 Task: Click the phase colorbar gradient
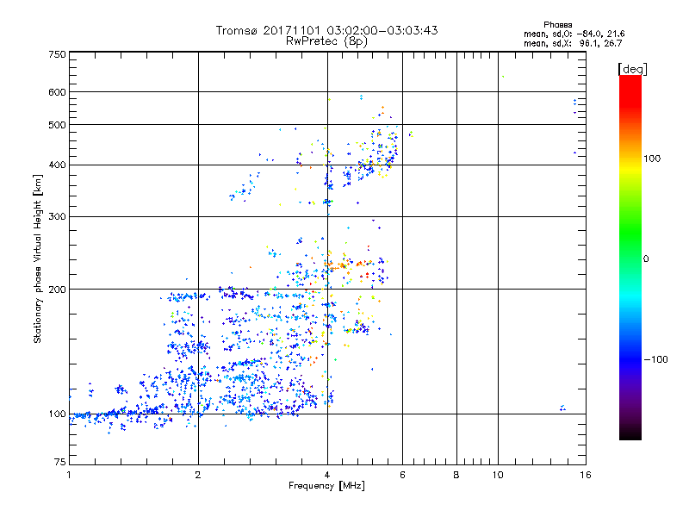(630, 257)
